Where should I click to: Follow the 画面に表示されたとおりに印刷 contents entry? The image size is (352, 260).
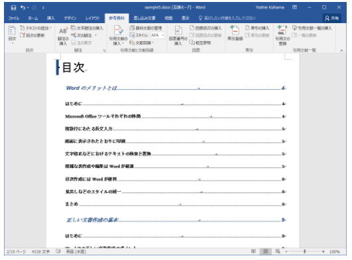point(176,141)
